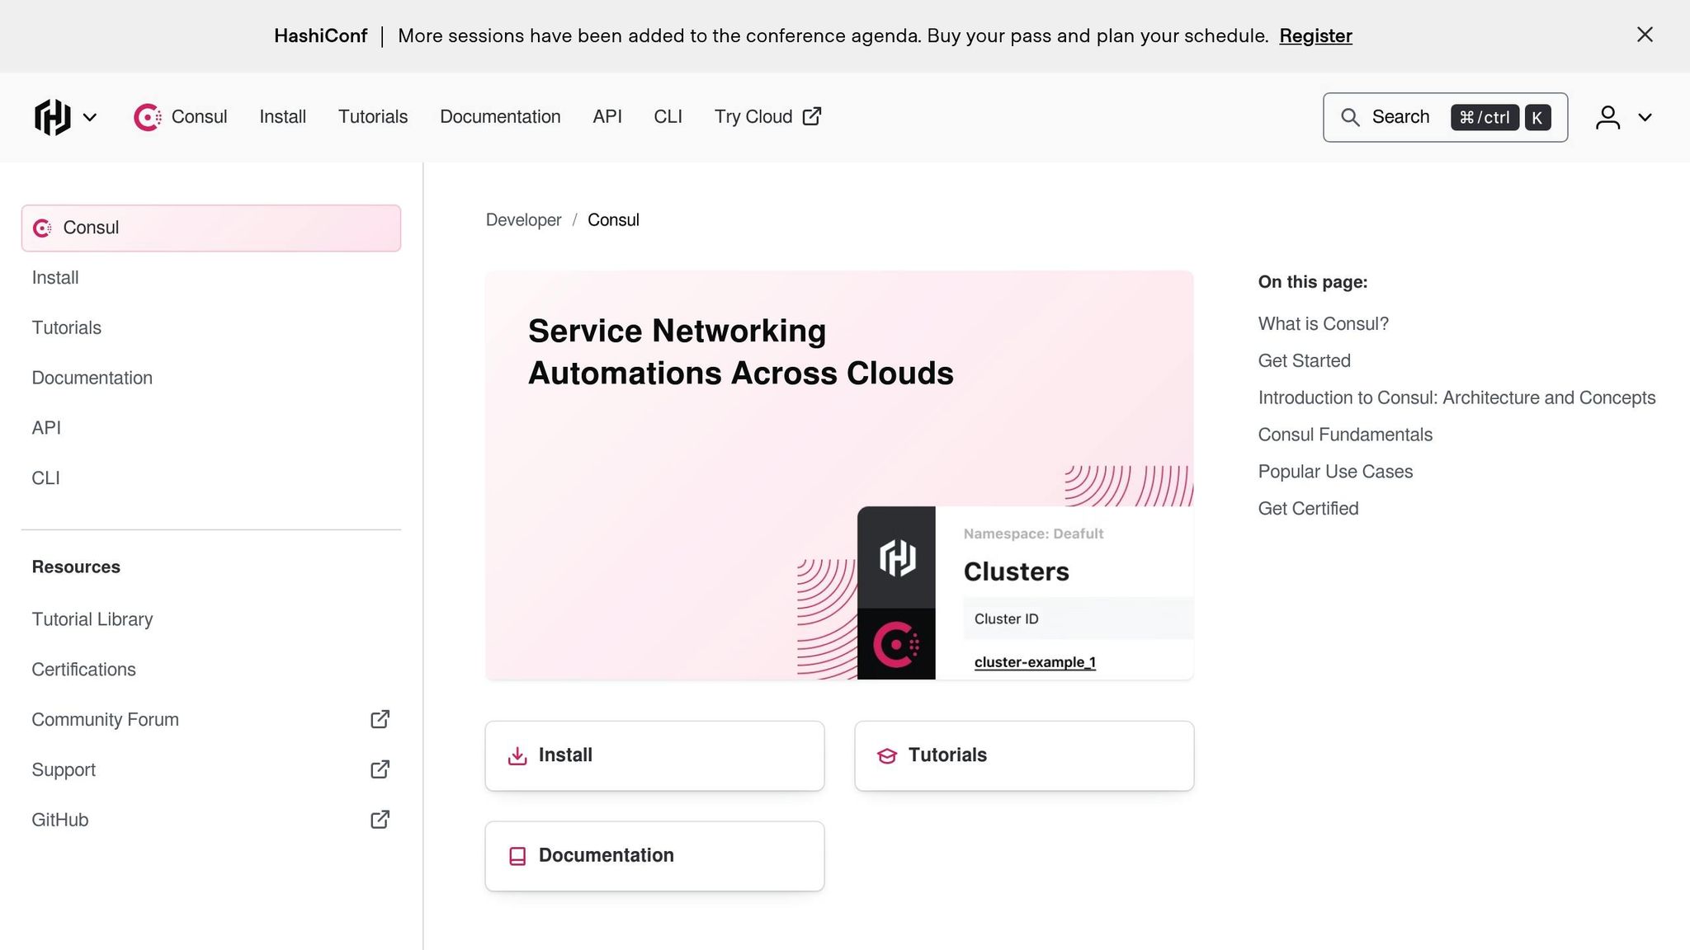Click the Tutorials card graduation cap icon
1690x950 pixels.
(887, 755)
